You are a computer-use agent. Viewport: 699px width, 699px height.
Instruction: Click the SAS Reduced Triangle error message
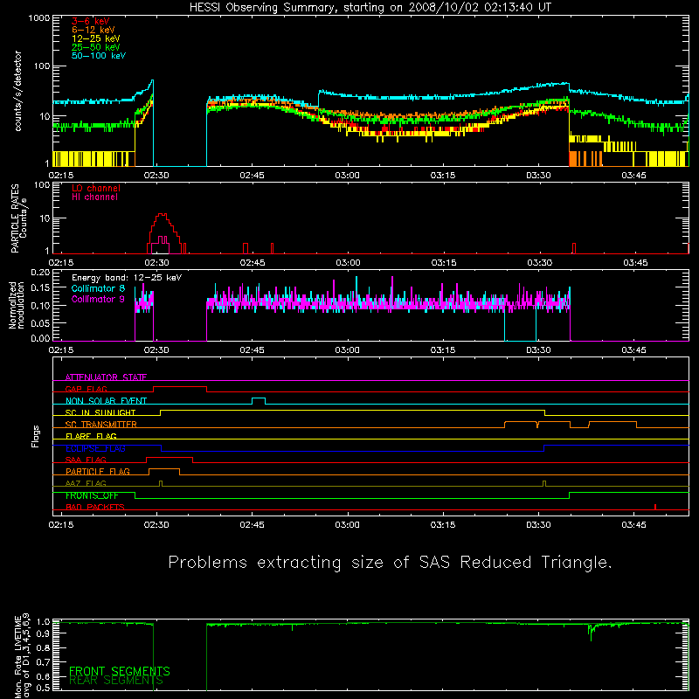(390, 563)
